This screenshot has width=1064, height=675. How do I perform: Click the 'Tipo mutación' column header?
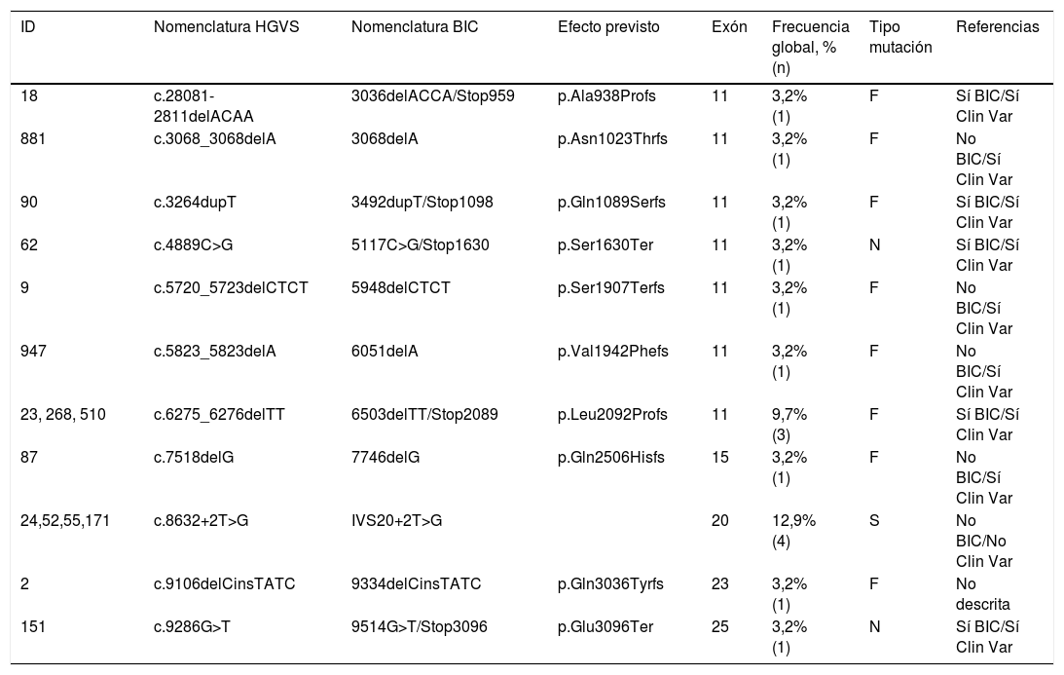tap(900, 37)
